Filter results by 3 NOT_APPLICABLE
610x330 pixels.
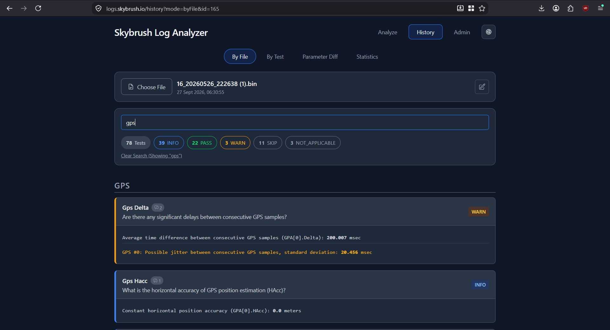[313, 143]
